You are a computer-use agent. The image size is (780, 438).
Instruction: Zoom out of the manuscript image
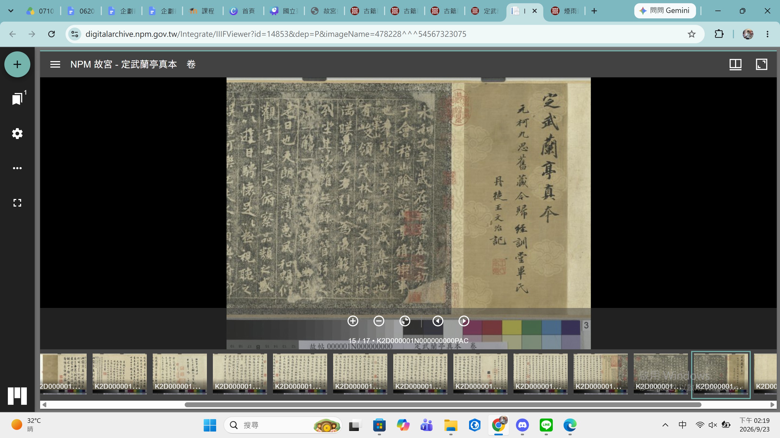379,321
